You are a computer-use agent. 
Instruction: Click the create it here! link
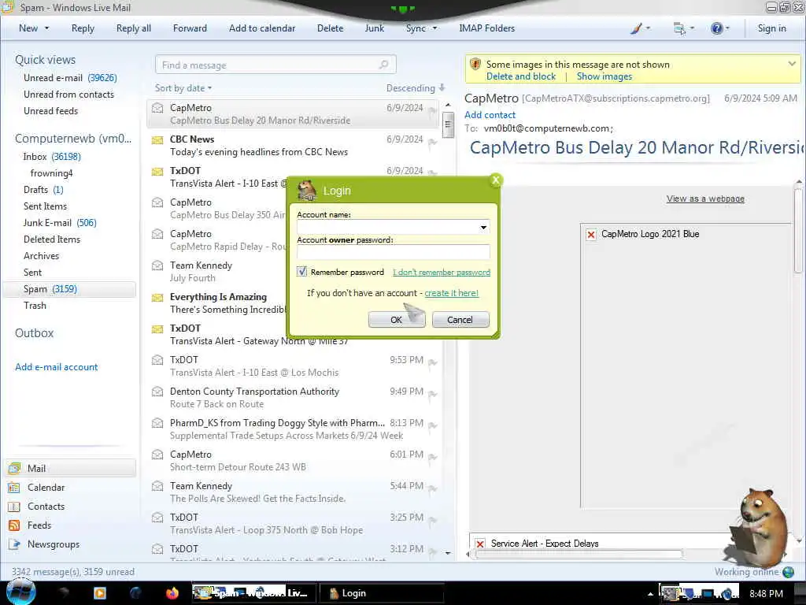tap(451, 293)
